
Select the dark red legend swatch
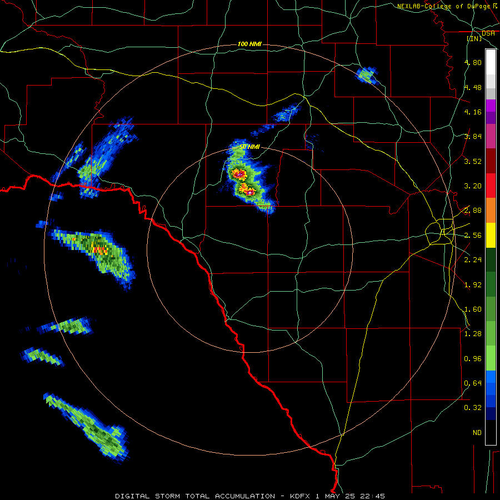(x=491, y=161)
